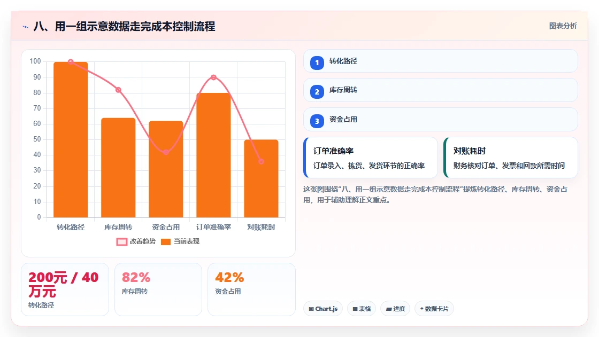The height and width of the screenshot is (337, 599).
Task: Click the 数据卡片 tag pill
Action: 434,309
